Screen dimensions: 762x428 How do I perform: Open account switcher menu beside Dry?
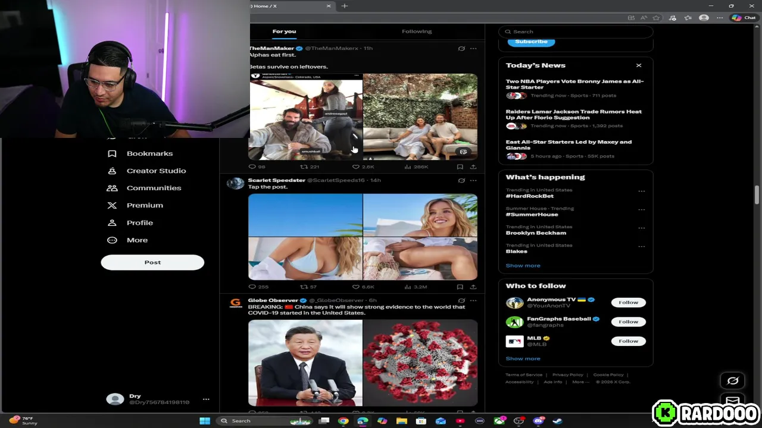(x=206, y=399)
